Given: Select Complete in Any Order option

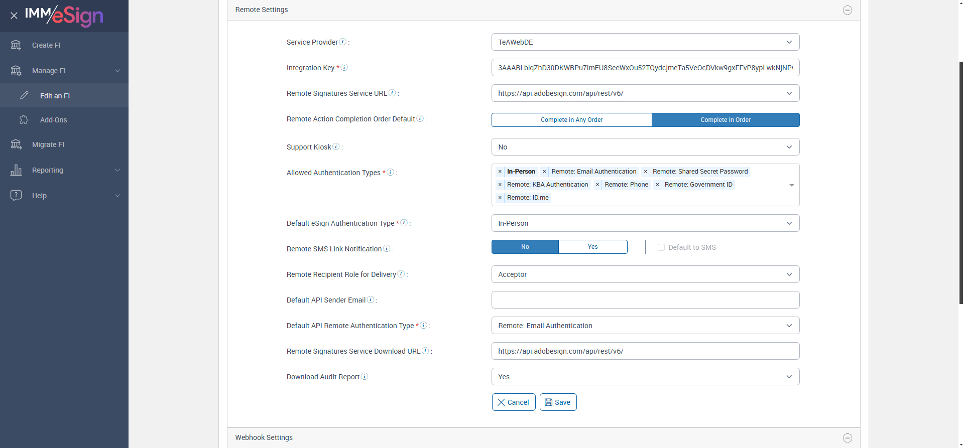Looking at the screenshot, I should pyautogui.click(x=571, y=120).
